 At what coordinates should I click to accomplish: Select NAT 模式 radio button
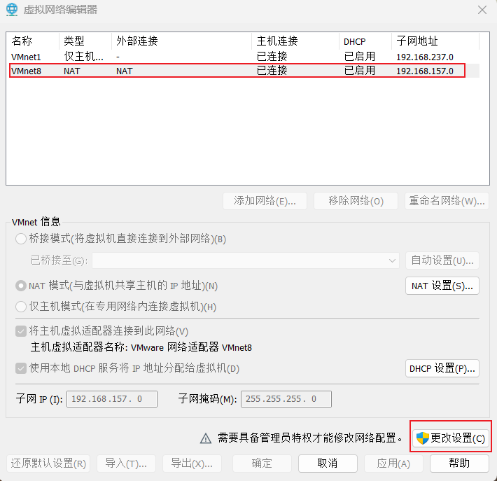coord(21,286)
